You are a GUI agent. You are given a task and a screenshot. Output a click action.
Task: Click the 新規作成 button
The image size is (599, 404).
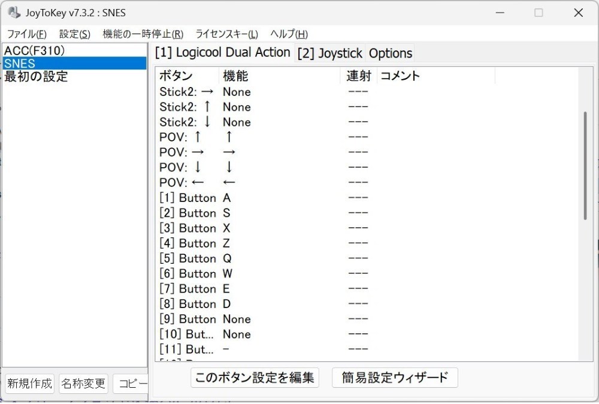point(29,384)
